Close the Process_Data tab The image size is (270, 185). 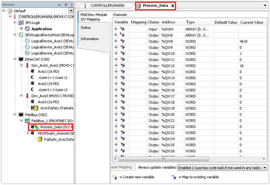(x=173, y=6)
